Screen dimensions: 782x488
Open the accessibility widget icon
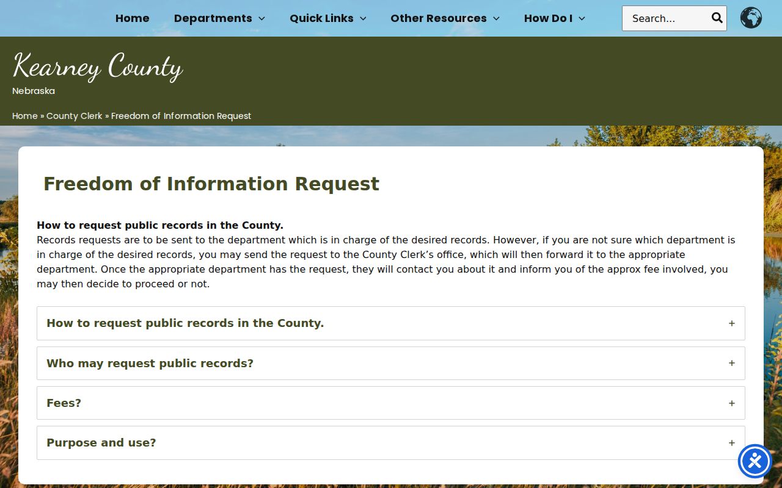[x=755, y=461]
